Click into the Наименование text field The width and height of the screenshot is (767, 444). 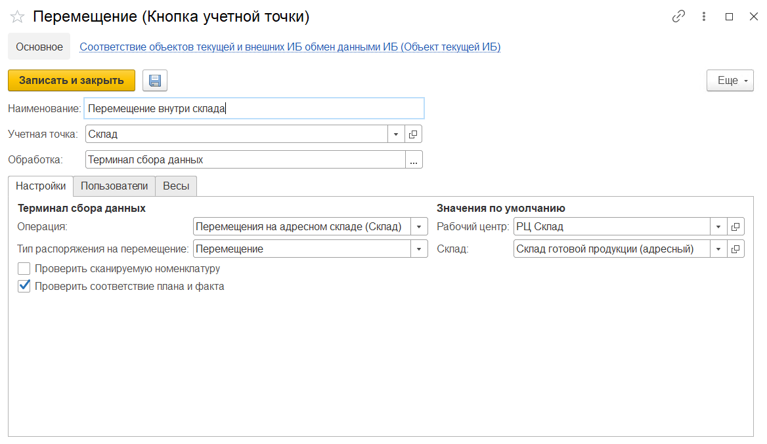coord(254,108)
